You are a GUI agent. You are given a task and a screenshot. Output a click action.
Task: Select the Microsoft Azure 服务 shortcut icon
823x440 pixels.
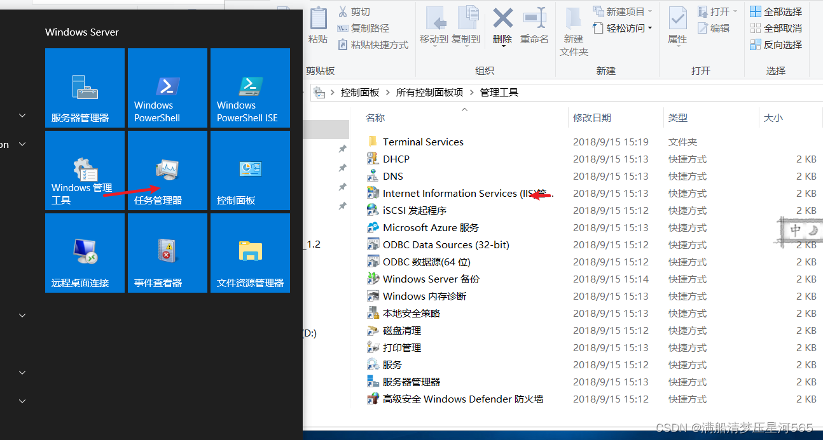[373, 227]
